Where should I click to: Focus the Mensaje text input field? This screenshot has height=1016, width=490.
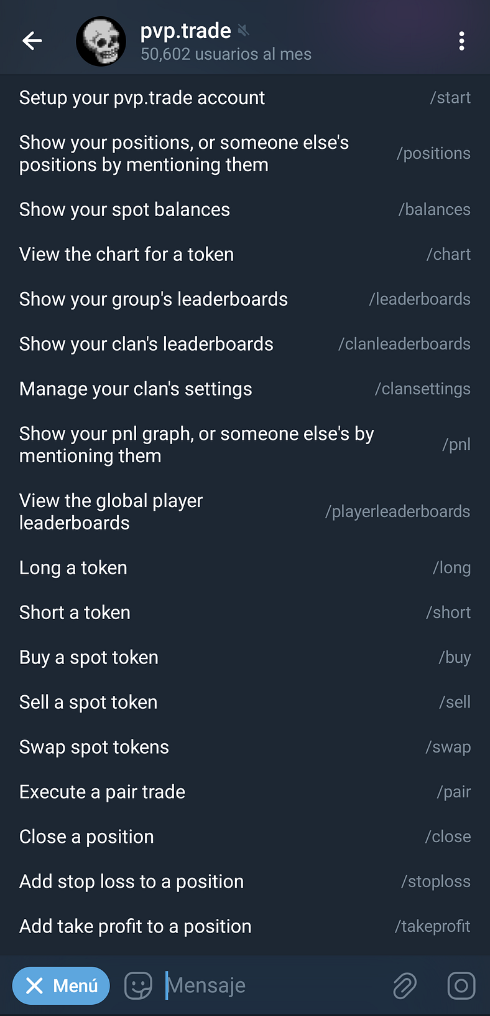(274, 985)
